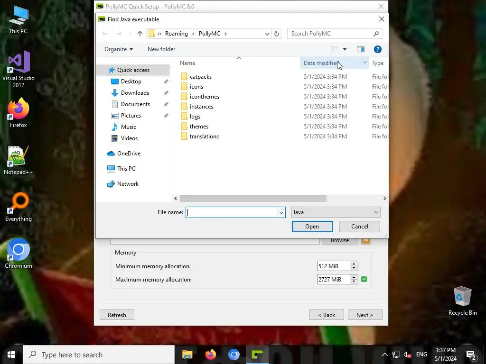The image size is (486, 364).
Task: Open This PC desktop icon
Action: click(19, 20)
